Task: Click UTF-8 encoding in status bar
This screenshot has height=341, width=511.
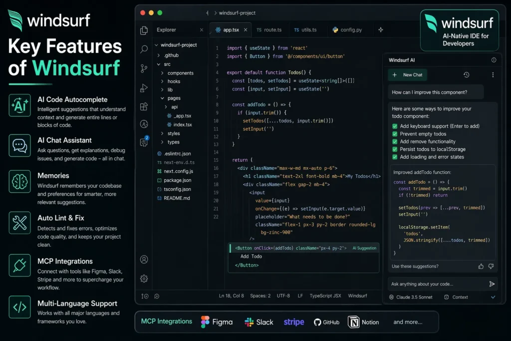Action: click(x=283, y=296)
